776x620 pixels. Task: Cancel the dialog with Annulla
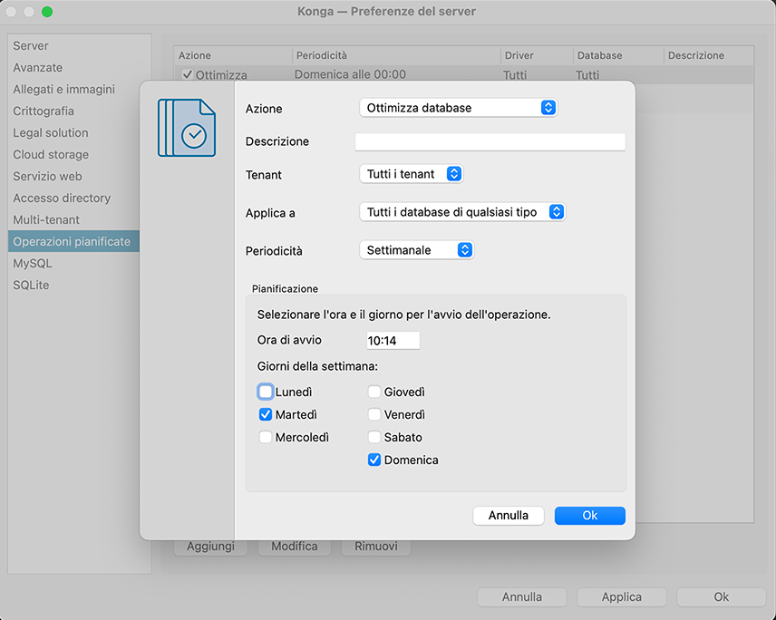pos(508,515)
